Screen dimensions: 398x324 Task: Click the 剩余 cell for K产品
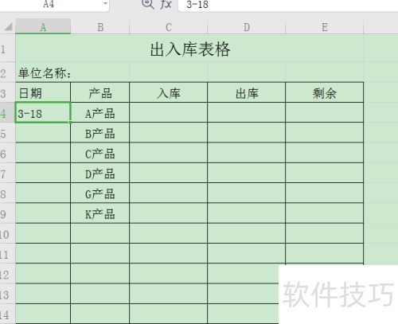tap(324, 213)
